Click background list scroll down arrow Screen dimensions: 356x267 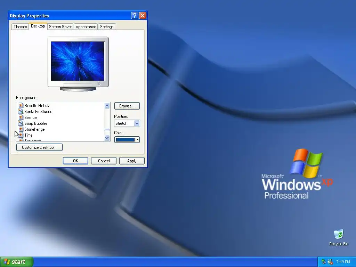pos(107,138)
